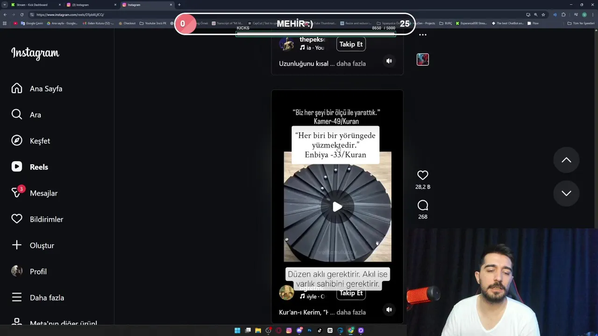Expand caption 'Uzunluğunu kısal' daha fazla
Image resolution: width=598 pixels, height=336 pixels.
[351, 63]
